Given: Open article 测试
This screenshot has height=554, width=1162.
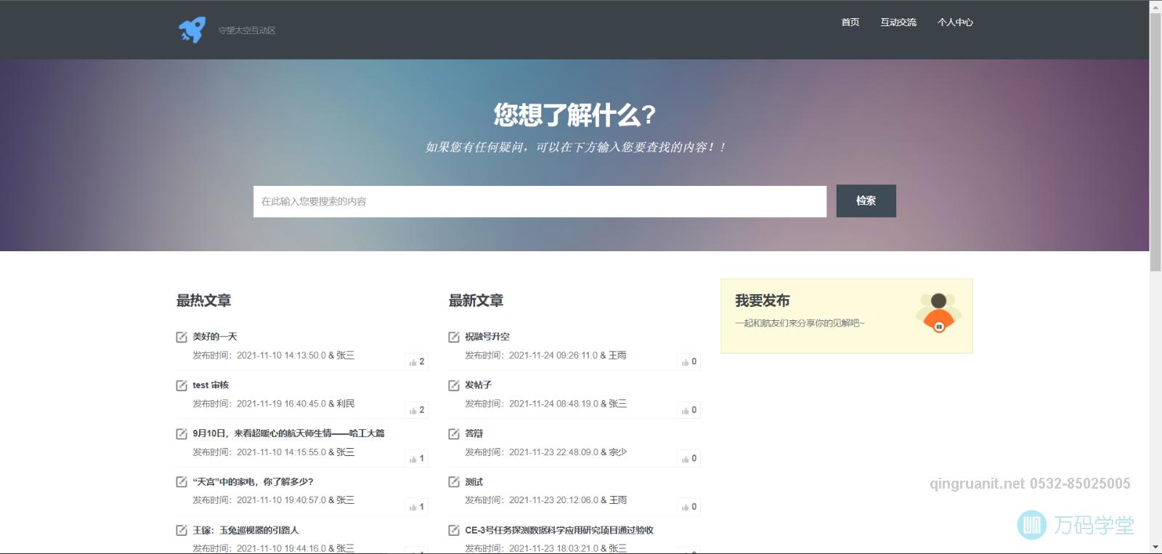Looking at the screenshot, I should click(x=474, y=482).
